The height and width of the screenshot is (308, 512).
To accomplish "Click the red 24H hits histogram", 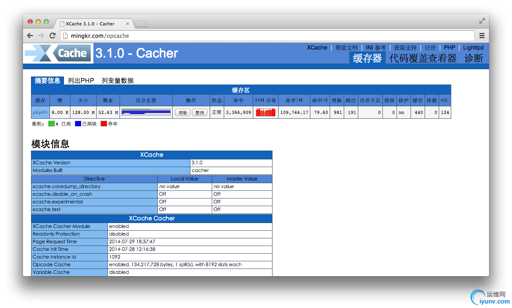I will pos(266,112).
